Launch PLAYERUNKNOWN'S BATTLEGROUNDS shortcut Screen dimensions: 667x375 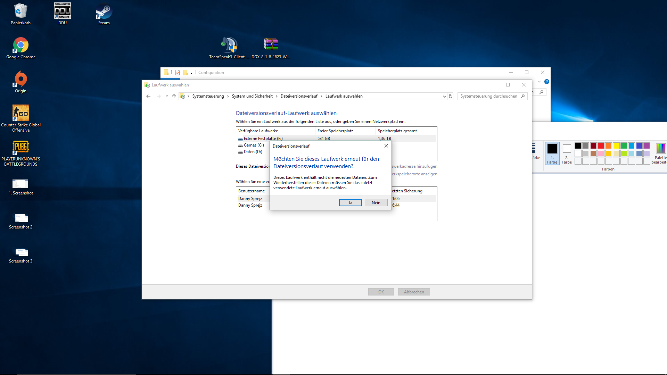21,153
